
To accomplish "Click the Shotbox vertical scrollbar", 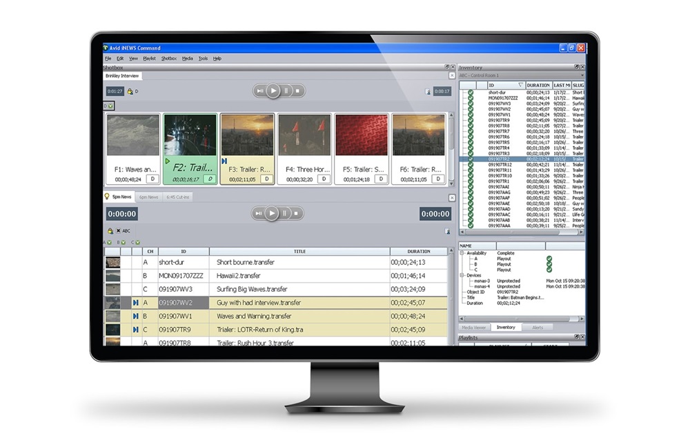I will tap(451, 150).
